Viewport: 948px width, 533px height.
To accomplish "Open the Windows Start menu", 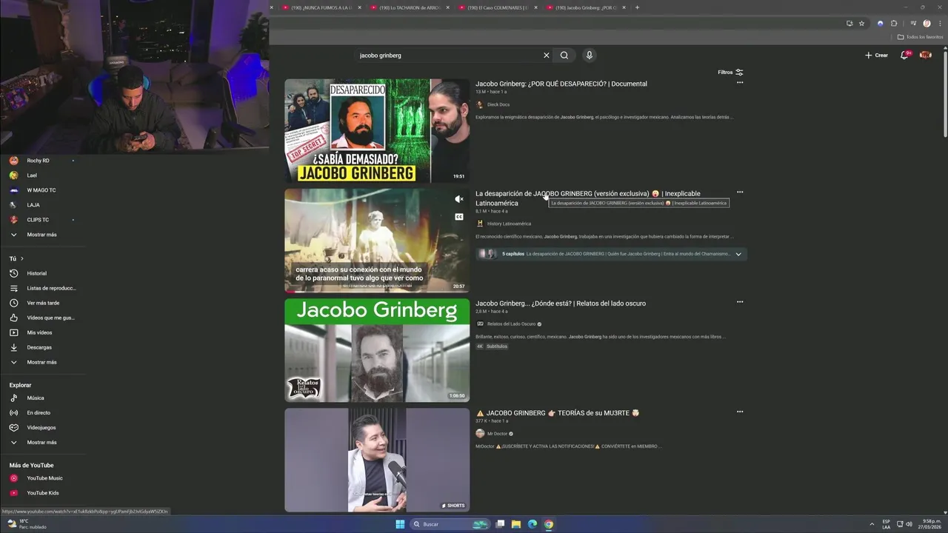I will [x=400, y=524].
